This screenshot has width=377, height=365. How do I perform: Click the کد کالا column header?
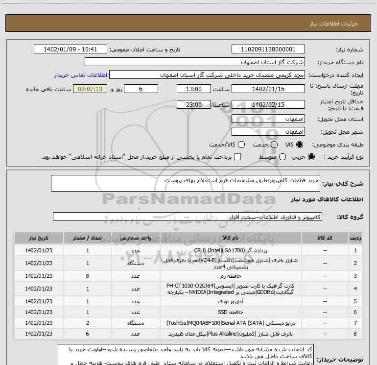coord(325,238)
